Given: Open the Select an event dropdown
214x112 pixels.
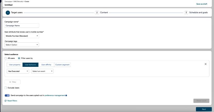Looking at the screenshot, I should (x=42, y=71).
